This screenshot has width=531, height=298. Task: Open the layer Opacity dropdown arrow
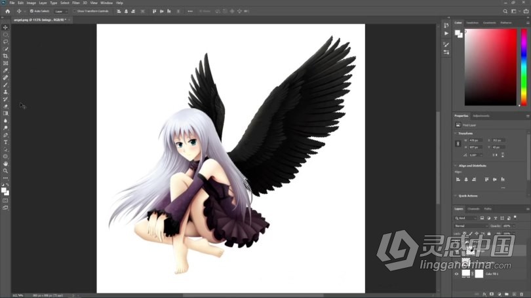coord(514,225)
